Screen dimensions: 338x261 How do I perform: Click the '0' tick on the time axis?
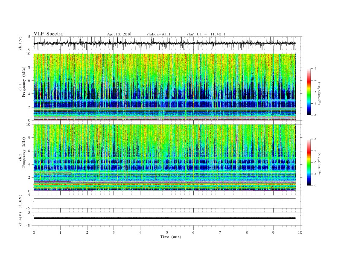tap(34, 232)
